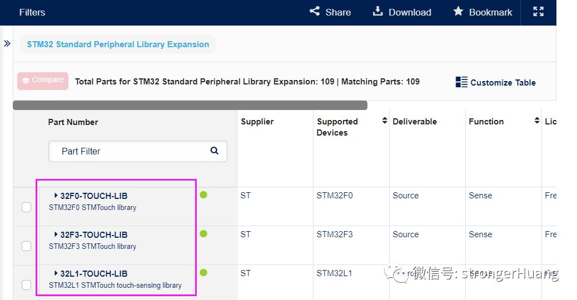Click the STM32F0 supported devices cell
577x300 pixels.
pyautogui.click(x=335, y=196)
